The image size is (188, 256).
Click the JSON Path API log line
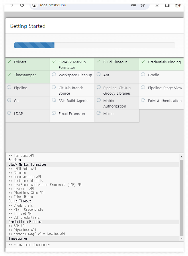(22, 169)
